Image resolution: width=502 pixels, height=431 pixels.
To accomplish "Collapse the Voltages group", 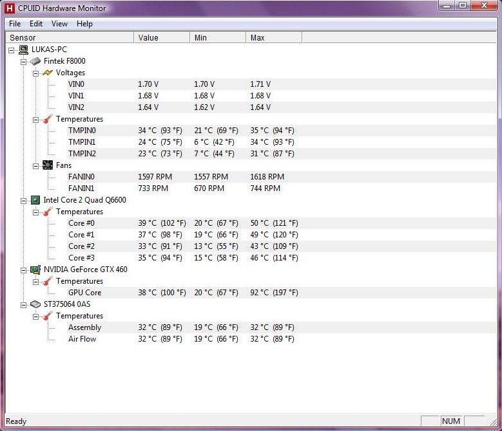I will [x=35, y=73].
